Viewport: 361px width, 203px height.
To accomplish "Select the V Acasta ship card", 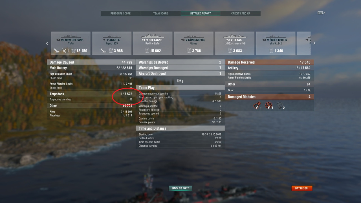I will [x=112, y=43].
